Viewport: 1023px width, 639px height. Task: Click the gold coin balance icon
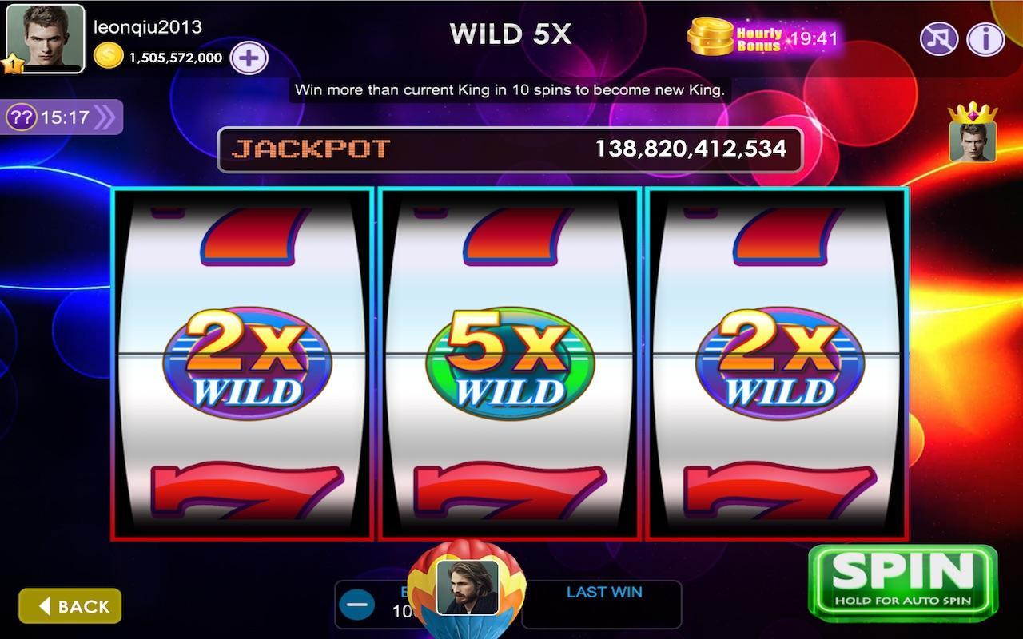(x=108, y=56)
